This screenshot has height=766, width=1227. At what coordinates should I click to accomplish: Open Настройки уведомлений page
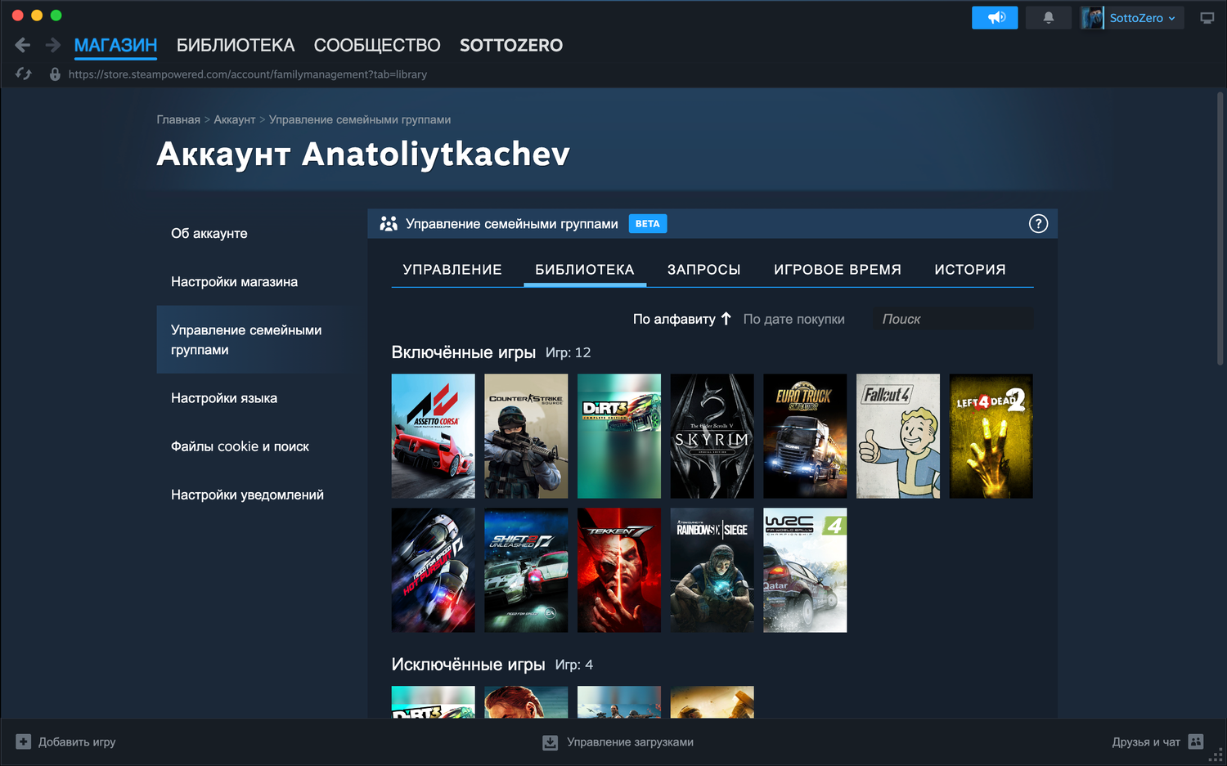247,495
